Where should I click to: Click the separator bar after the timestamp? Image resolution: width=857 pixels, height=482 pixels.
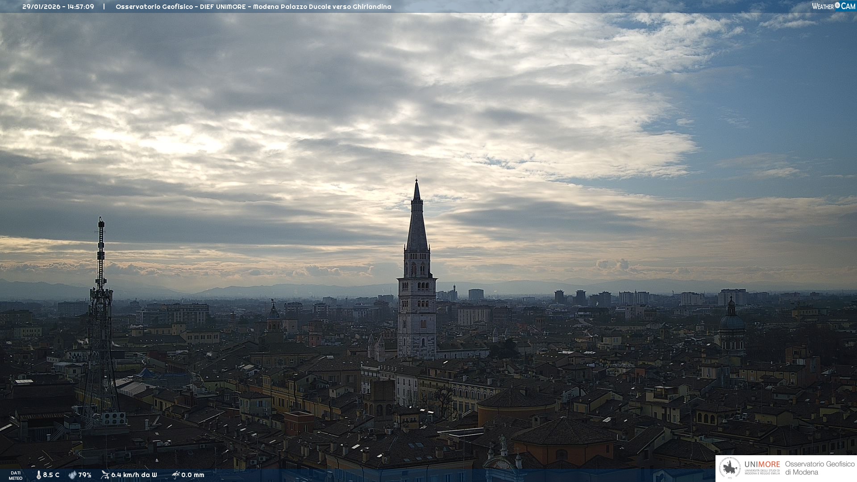pyautogui.click(x=104, y=7)
